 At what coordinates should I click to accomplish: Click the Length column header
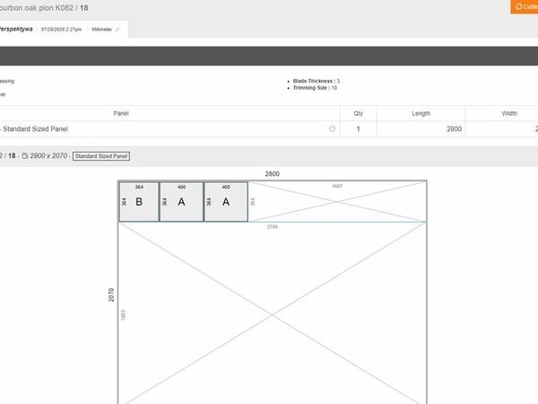pos(421,113)
